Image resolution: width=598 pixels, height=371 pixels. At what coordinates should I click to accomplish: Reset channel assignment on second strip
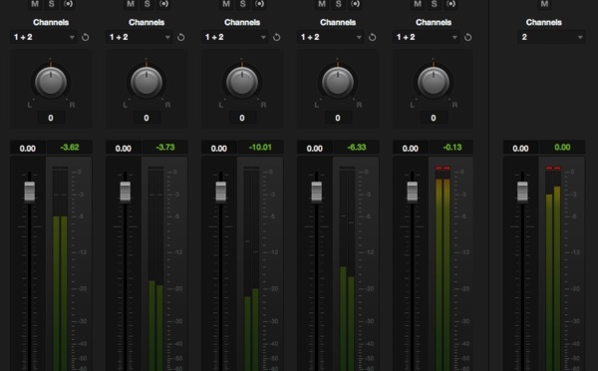pyautogui.click(x=181, y=37)
